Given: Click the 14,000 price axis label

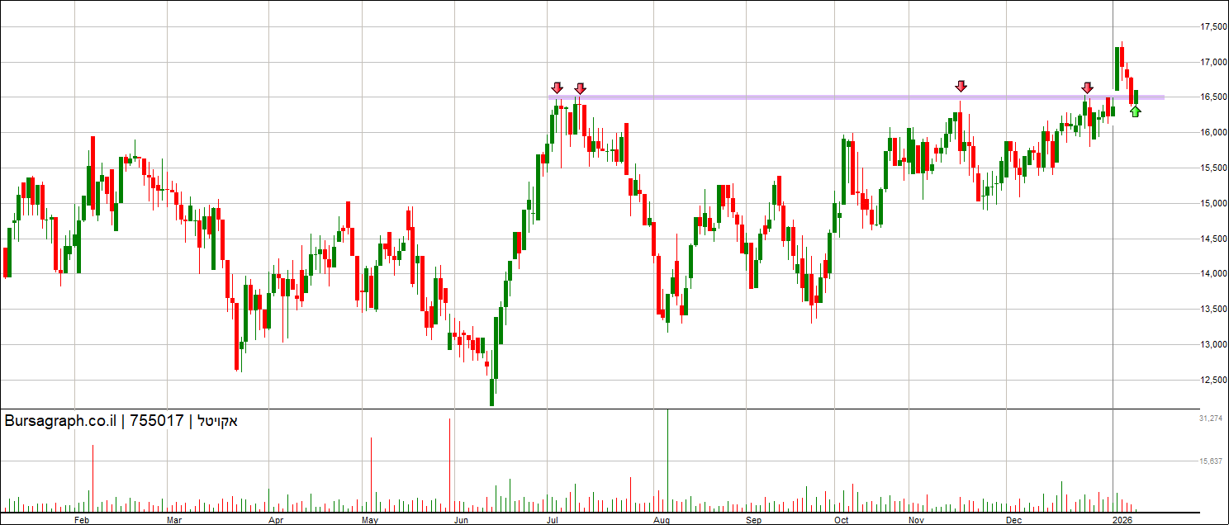Looking at the screenshot, I should 1212,274.
